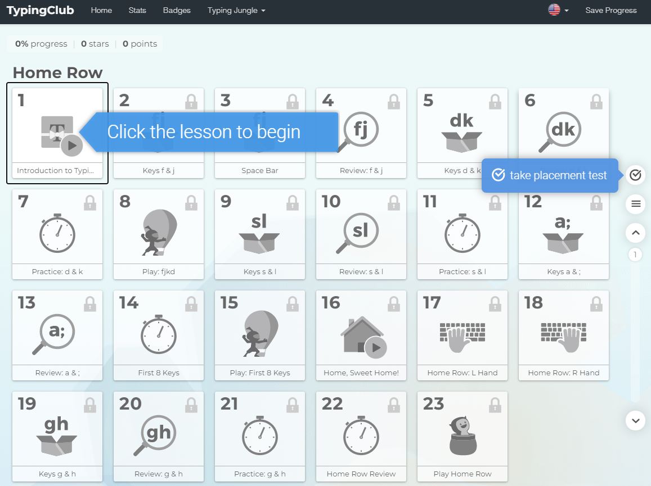Click the left hand keyboard icon lesson 17
This screenshot has height=486, width=651.
pos(463,338)
